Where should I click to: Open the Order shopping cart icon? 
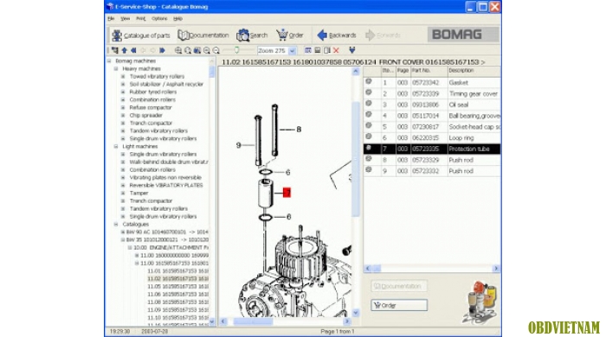282,35
